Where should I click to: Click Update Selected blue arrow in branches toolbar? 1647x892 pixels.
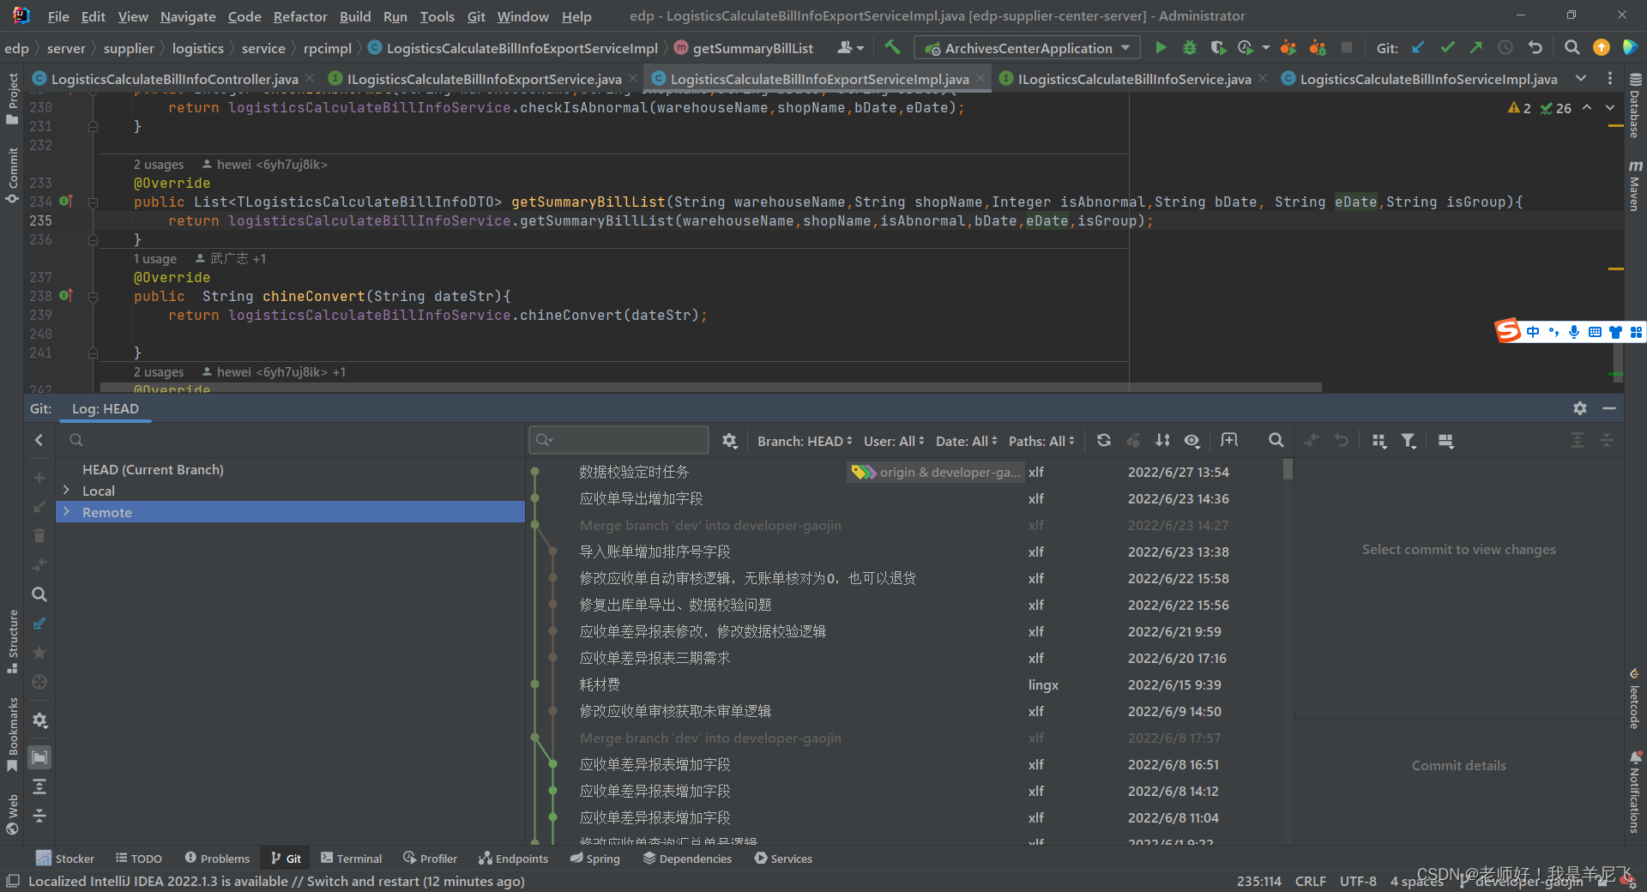click(x=39, y=624)
